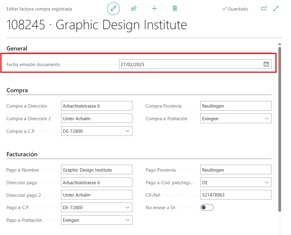Click the Pago a-Nombre text field

[96, 170]
